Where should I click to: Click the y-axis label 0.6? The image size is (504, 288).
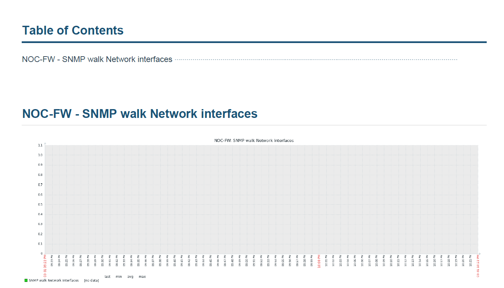click(x=40, y=195)
